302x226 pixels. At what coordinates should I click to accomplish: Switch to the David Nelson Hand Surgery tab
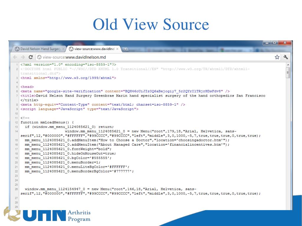[x=38, y=49]
